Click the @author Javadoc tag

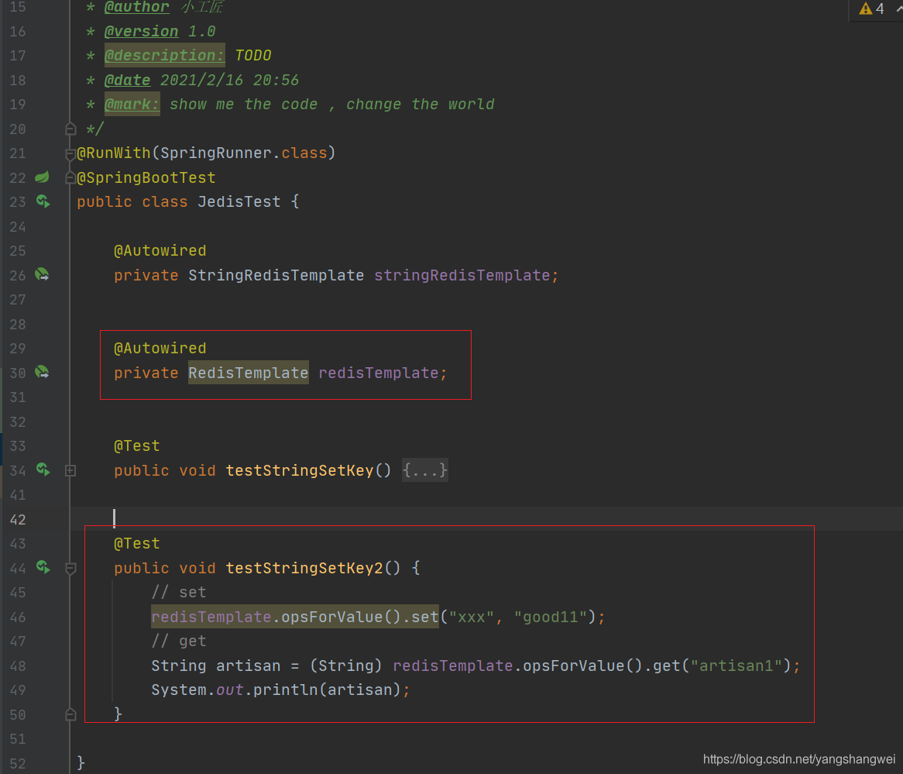[x=136, y=7]
